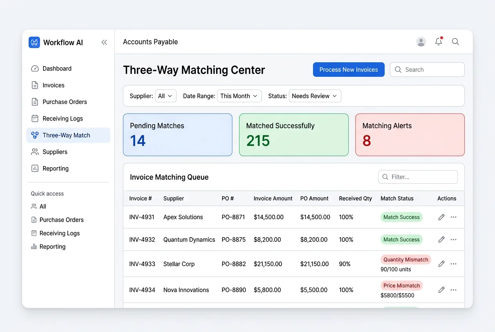Toggle the Pending Matches card filter

click(x=177, y=135)
